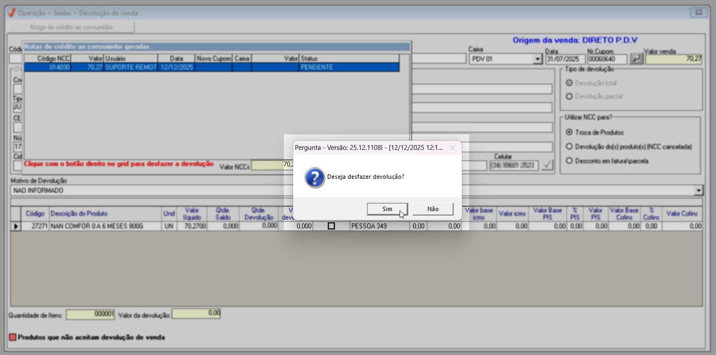Choose Troca de Produtos option
Screen dimensions: 716x355
(x=569, y=132)
